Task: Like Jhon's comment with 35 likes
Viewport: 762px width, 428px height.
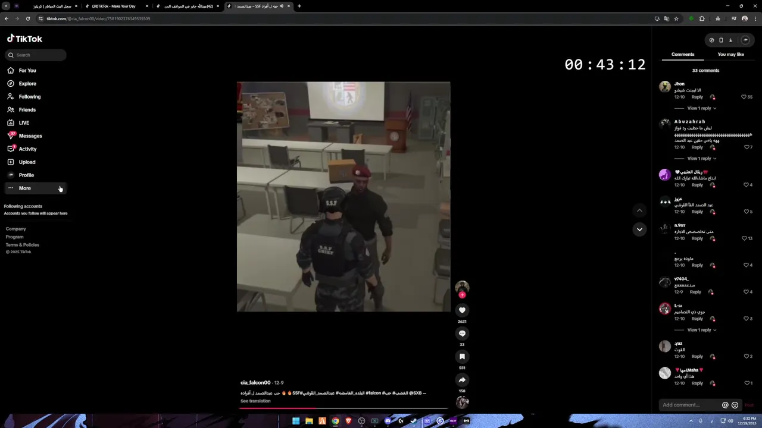Action: click(x=744, y=97)
